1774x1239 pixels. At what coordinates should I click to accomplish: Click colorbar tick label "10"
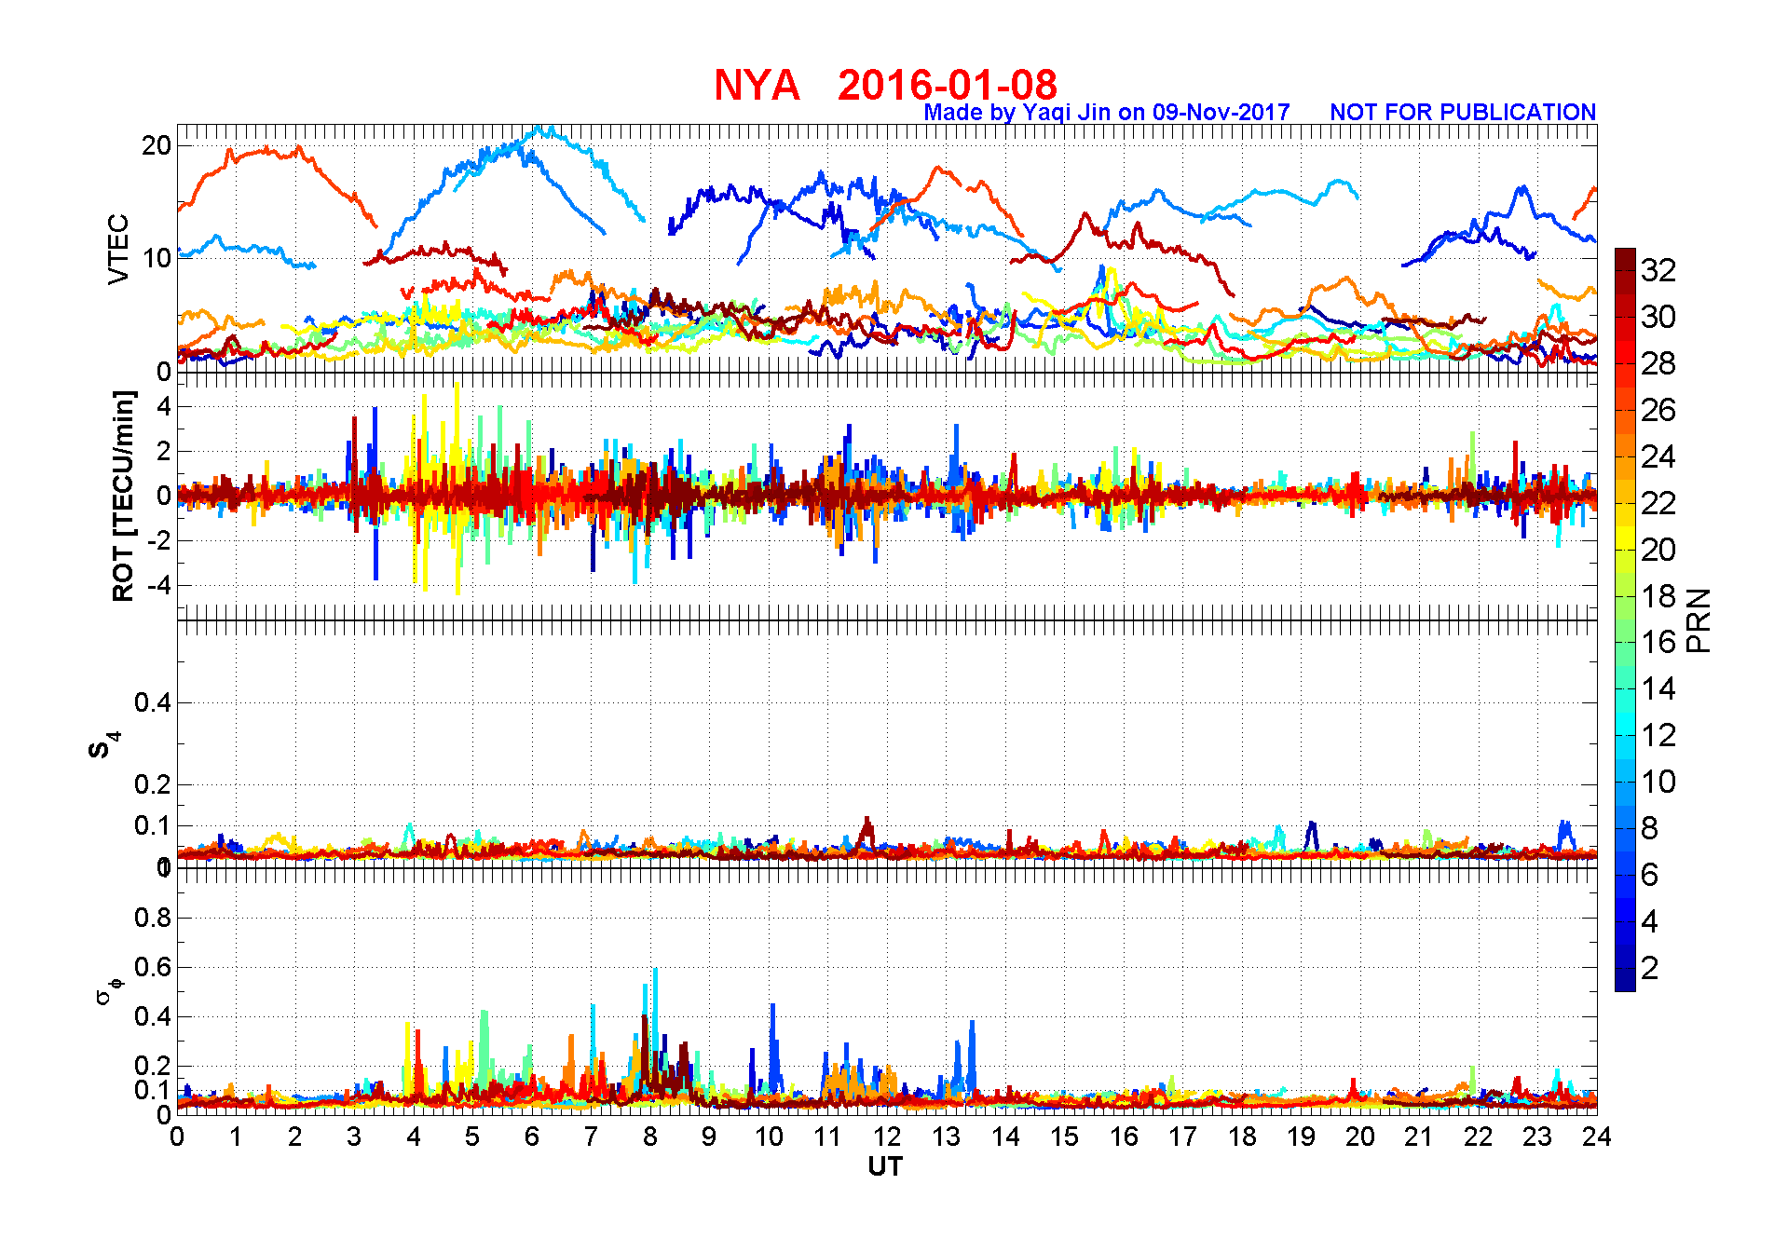point(1658,782)
